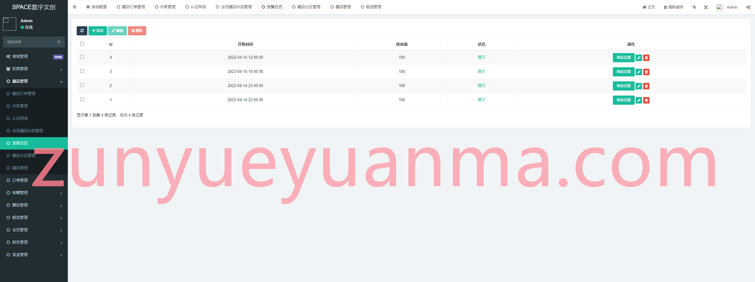Screen dimensions: 755x282
Task: Open fullscreen mode icon in top bar
Action: 706,7
